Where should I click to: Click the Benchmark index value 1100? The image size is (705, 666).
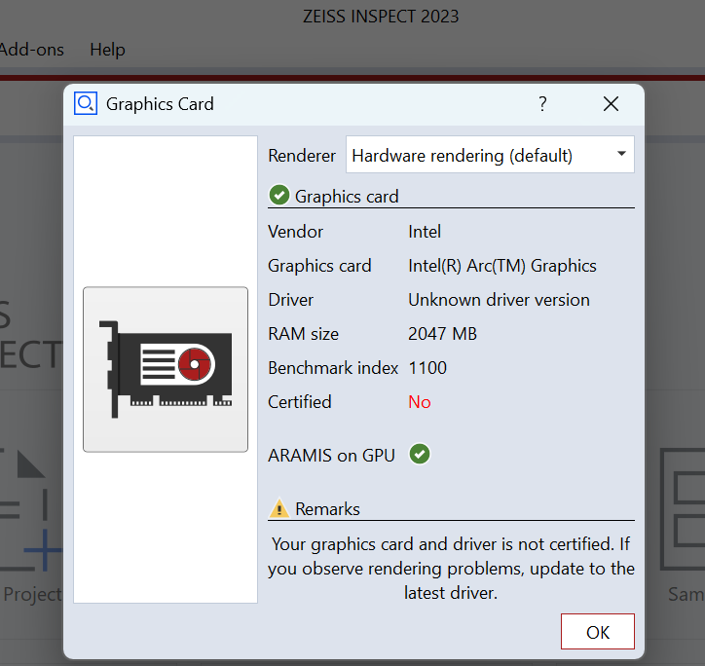coord(427,368)
